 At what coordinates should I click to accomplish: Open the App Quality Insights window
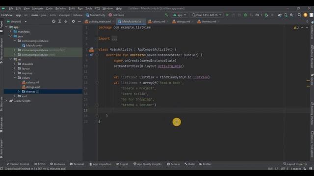point(147,164)
